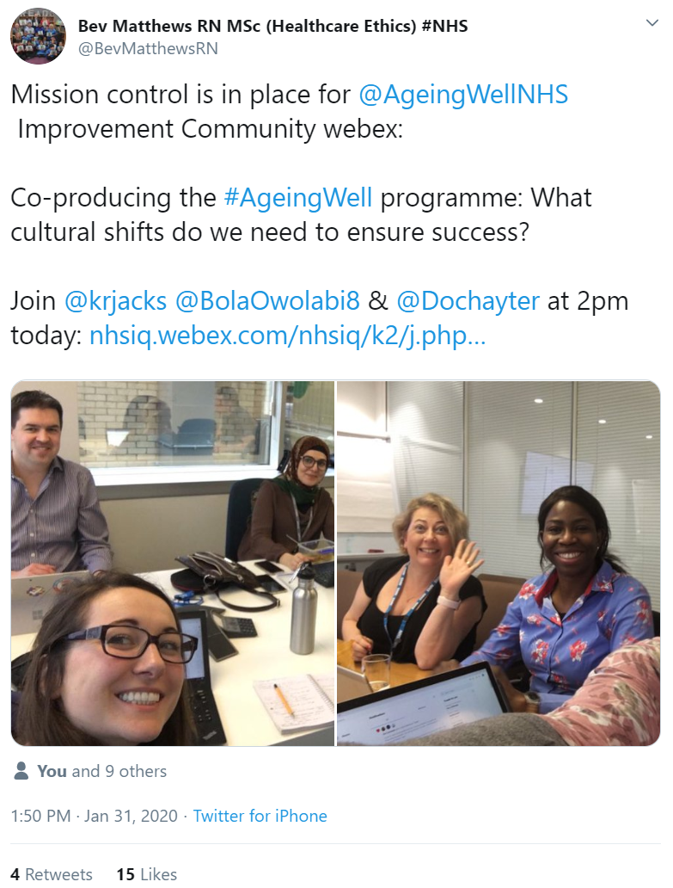Follow the #AgeingWell hashtag link

click(298, 198)
